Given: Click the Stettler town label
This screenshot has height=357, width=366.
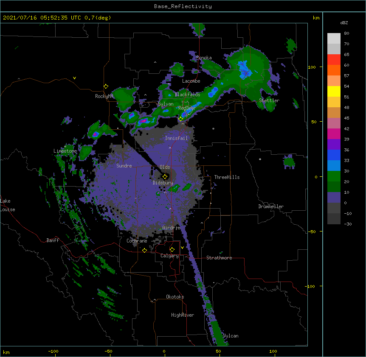Looking at the screenshot, I should click(269, 100).
